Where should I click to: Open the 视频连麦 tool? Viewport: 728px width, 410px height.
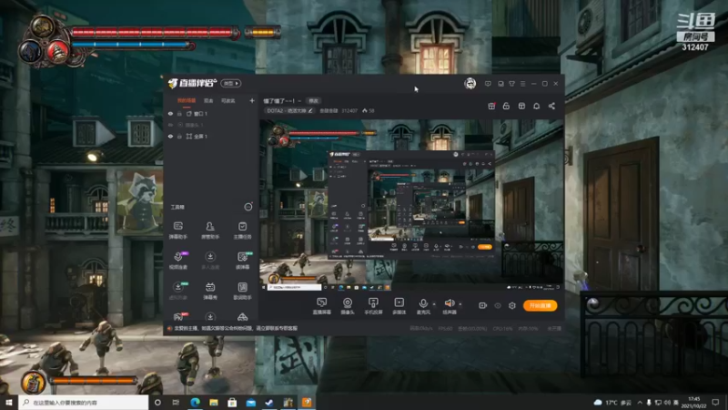click(x=177, y=261)
